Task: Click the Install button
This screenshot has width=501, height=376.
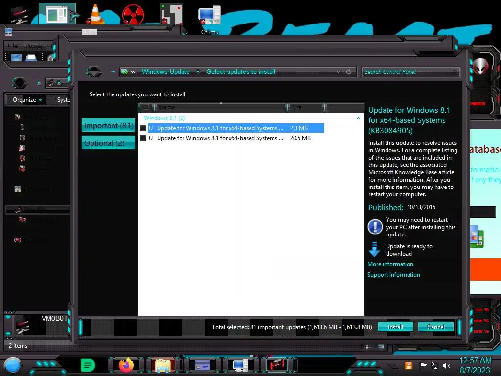Action: coord(395,327)
